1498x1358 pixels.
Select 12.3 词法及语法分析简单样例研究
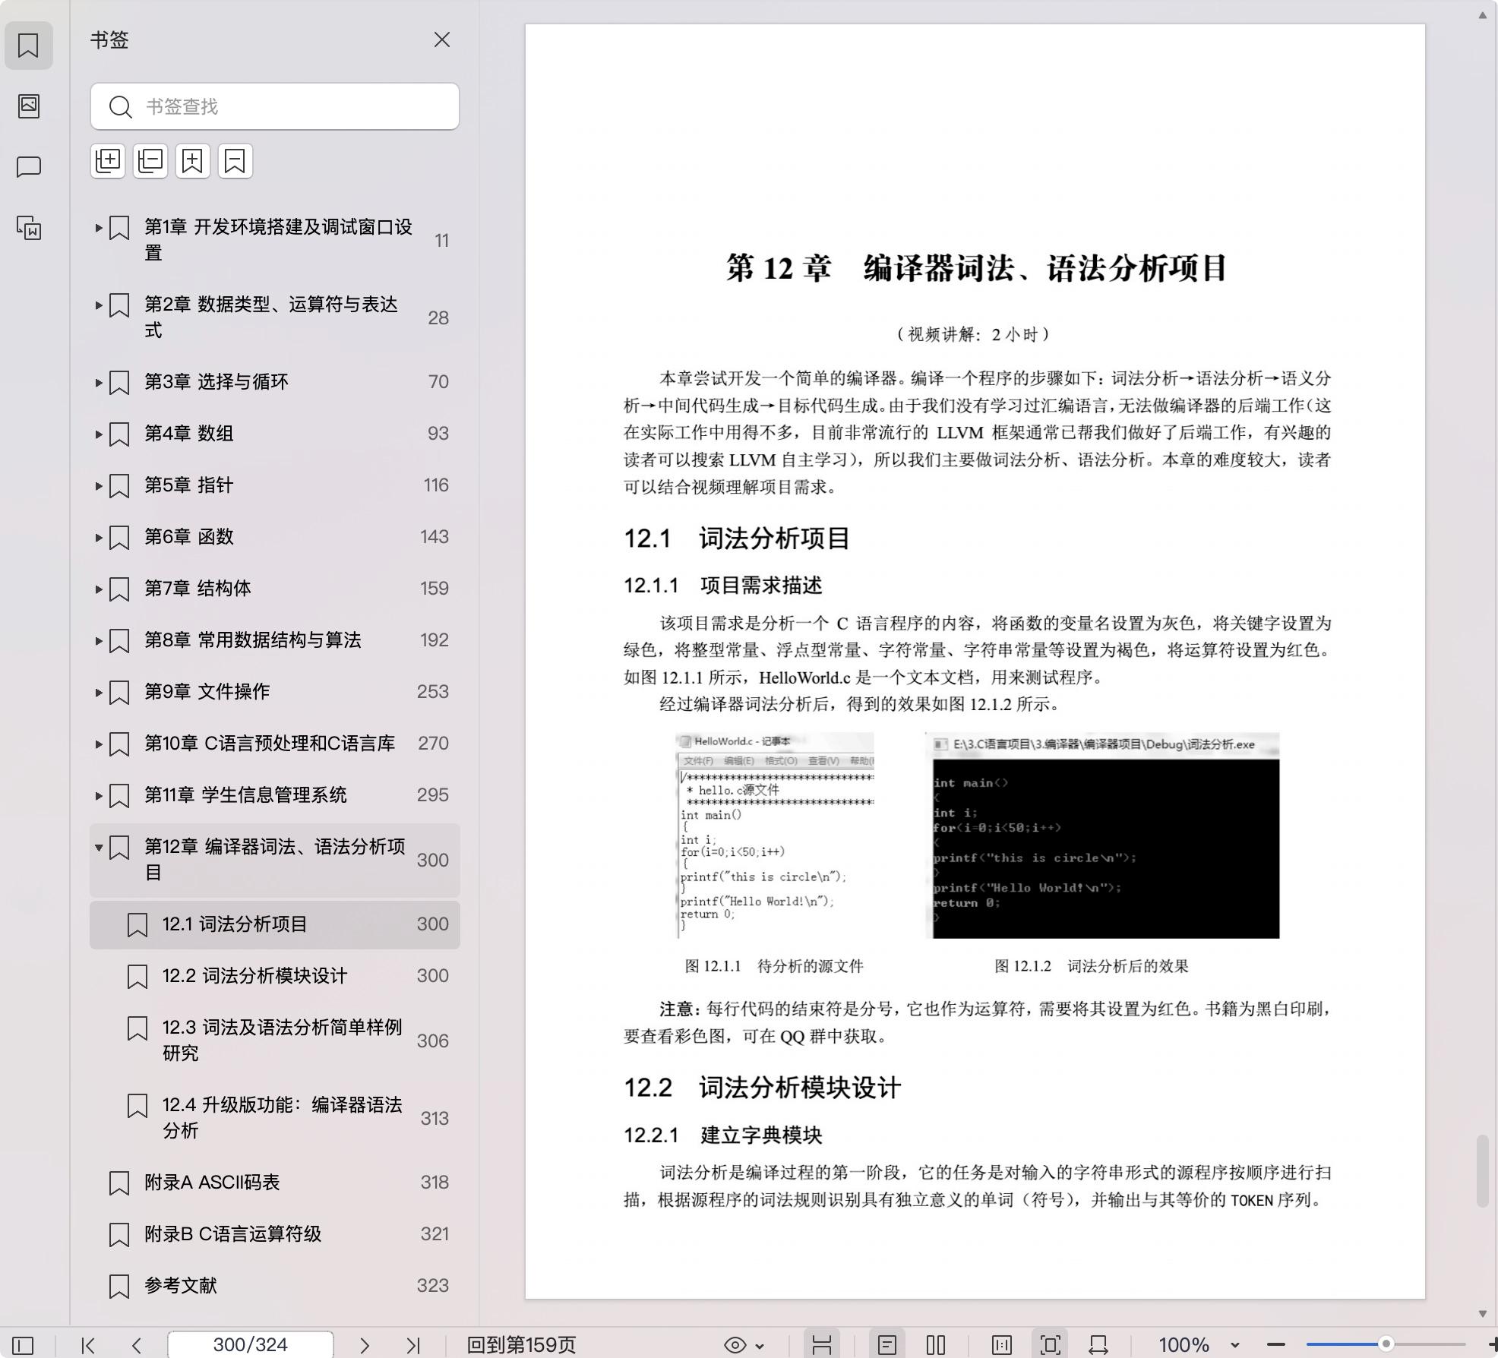tap(274, 1041)
